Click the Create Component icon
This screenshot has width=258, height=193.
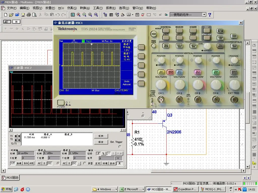point(123,15)
